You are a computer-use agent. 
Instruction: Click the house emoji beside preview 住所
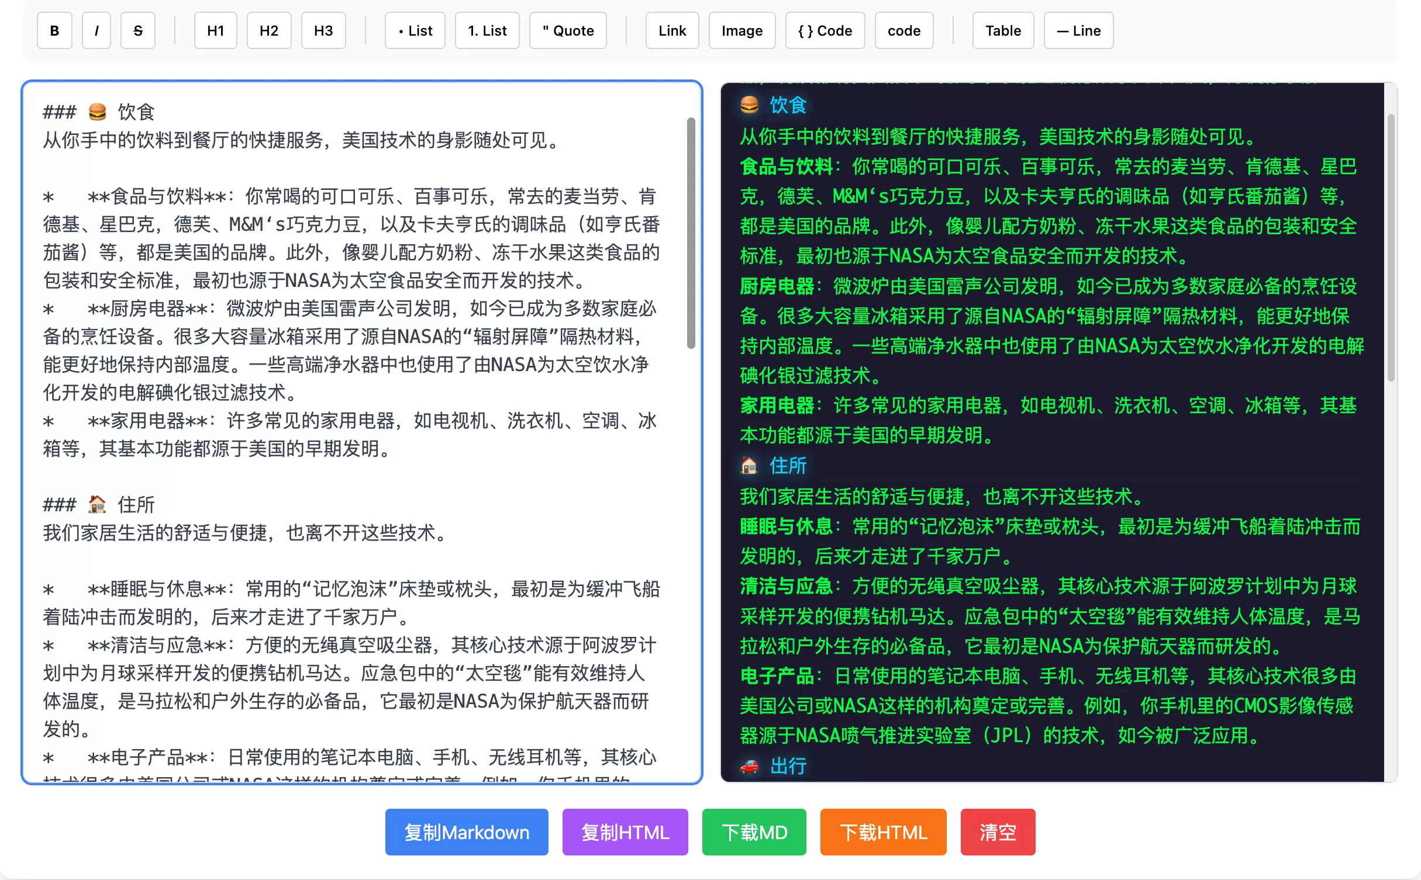tap(749, 466)
